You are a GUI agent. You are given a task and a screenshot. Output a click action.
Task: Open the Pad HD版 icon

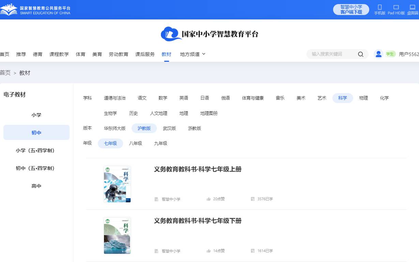pos(396,7)
